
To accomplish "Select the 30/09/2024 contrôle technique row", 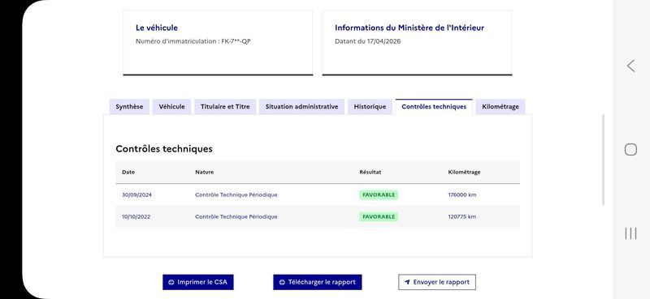I will click(x=318, y=194).
